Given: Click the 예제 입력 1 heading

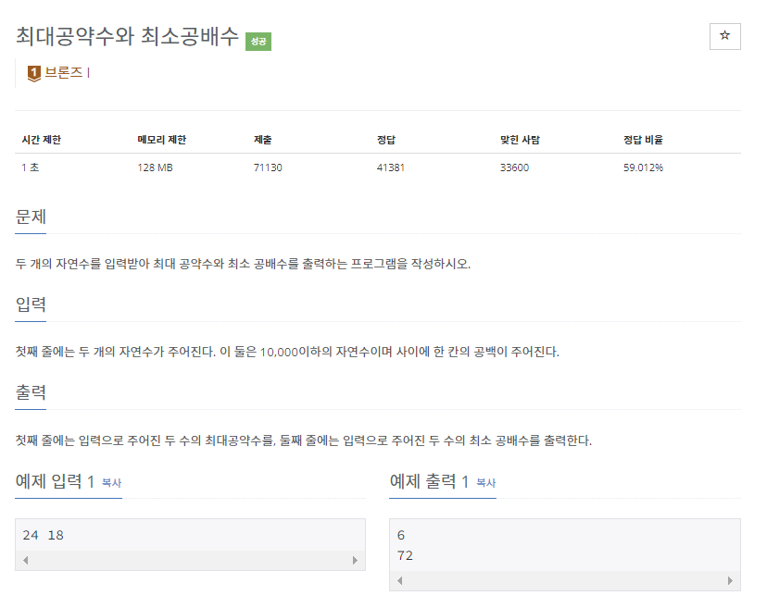Looking at the screenshot, I should pyautogui.click(x=55, y=481).
